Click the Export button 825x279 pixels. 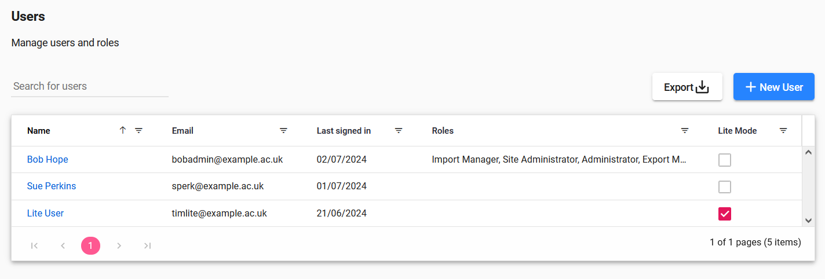[x=687, y=87]
